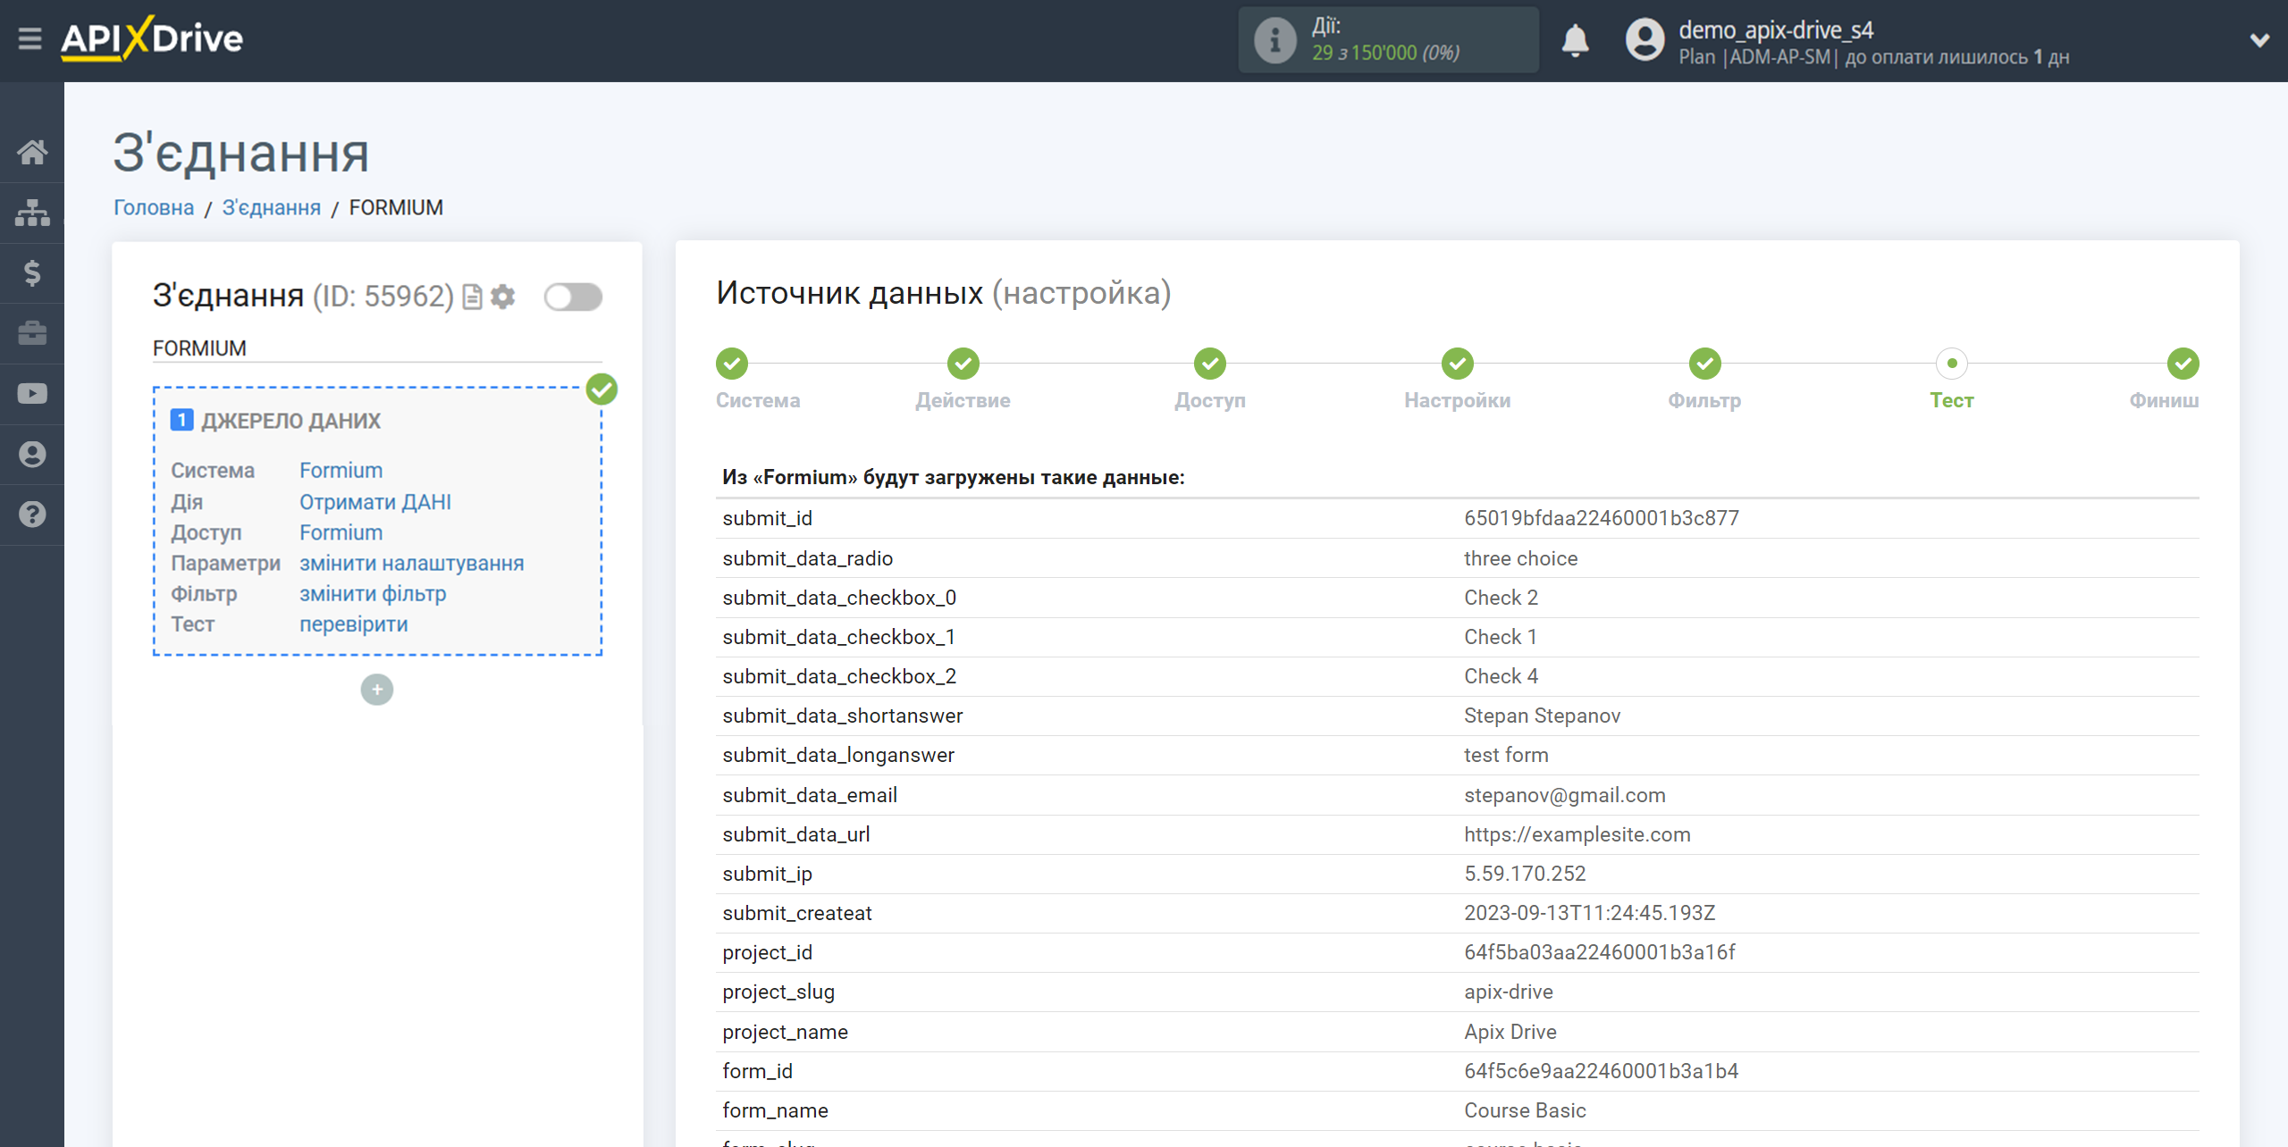Select the Система step

732,364
